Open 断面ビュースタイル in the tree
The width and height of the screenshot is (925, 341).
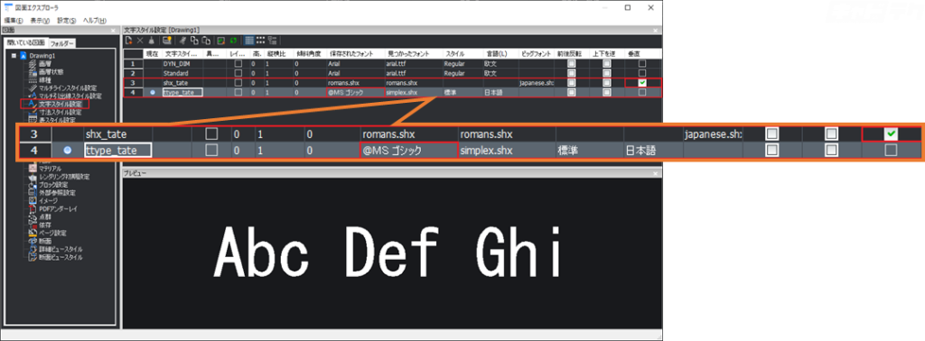click(61, 257)
